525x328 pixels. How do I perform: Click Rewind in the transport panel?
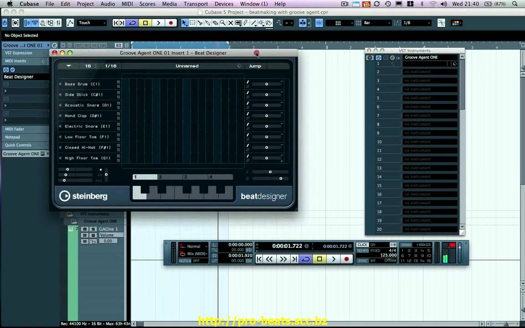269,259
